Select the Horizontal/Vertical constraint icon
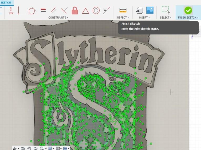The image size is (201, 150). 11,10
